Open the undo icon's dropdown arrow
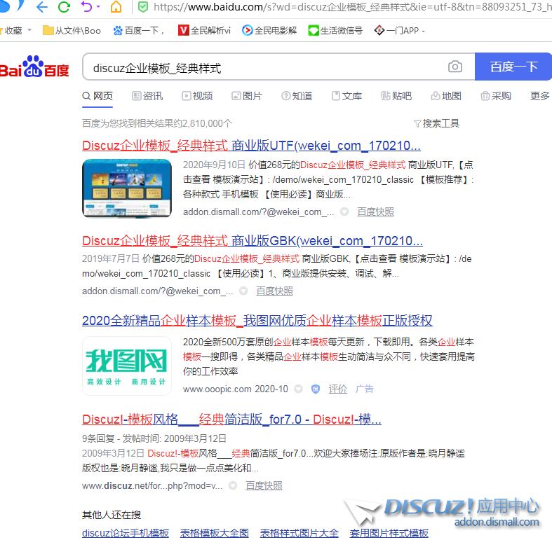 (98, 7)
